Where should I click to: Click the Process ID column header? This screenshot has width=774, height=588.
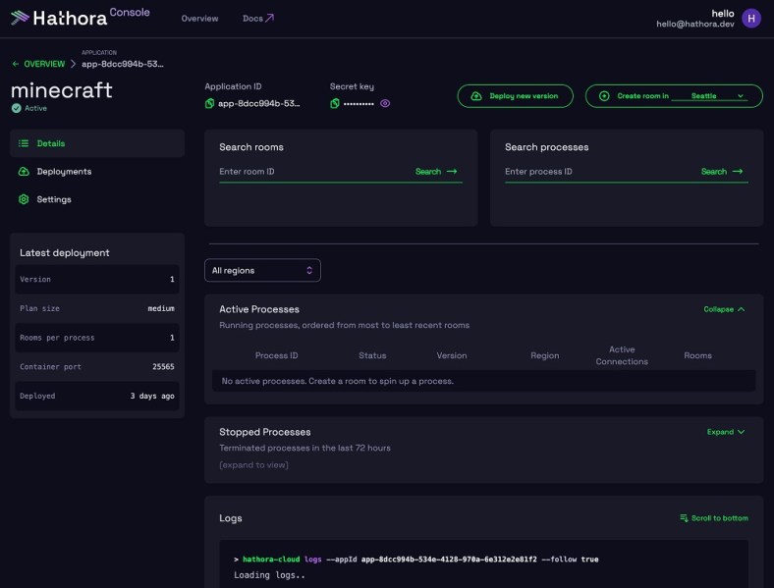[x=276, y=355]
